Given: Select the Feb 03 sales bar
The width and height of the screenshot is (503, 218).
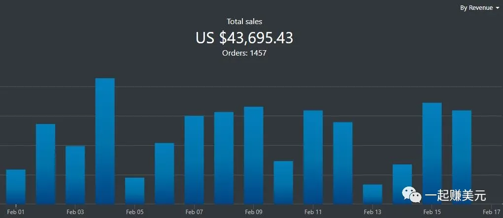Looking at the screenshot, I should click(x=75, y=175).
